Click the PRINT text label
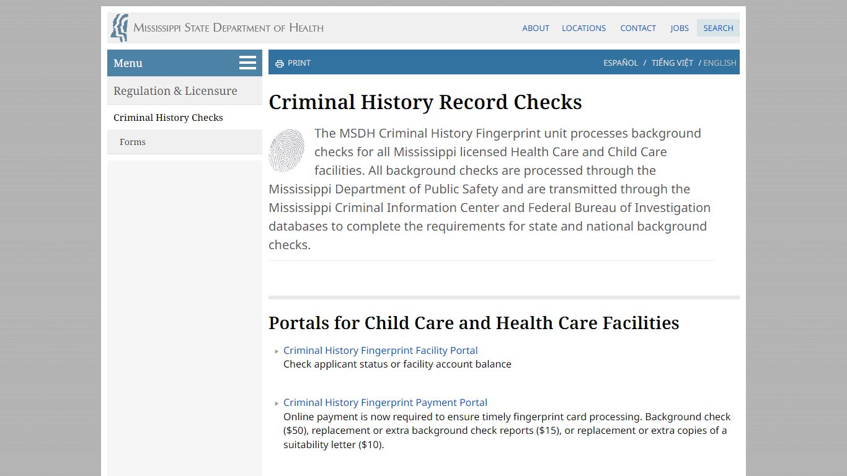Viewport: 847px width, 476px height. 299,63
